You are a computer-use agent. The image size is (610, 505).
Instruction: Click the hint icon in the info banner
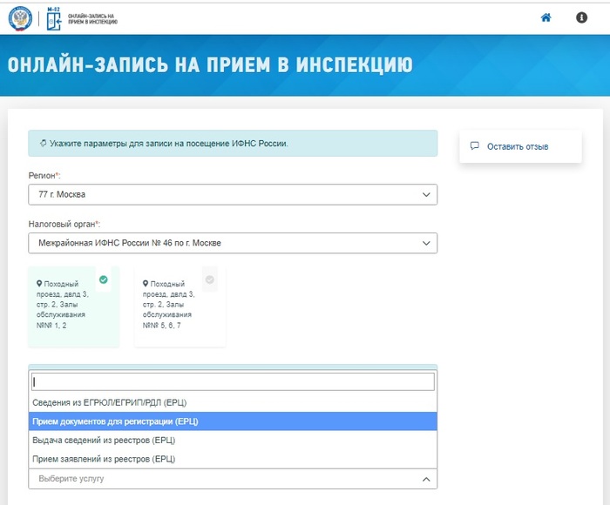coord(43,143)
